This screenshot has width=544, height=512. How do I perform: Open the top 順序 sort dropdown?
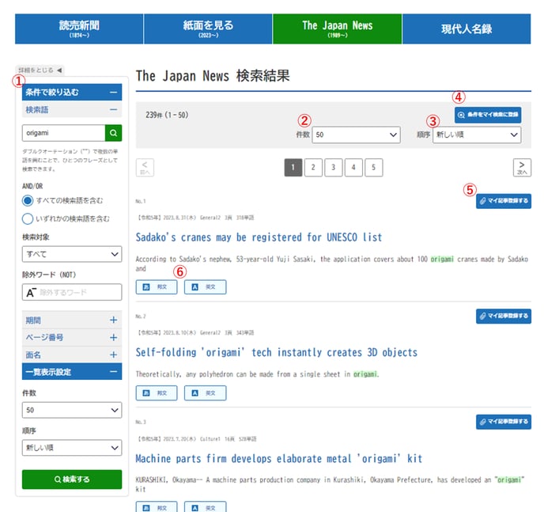point(477,135)
